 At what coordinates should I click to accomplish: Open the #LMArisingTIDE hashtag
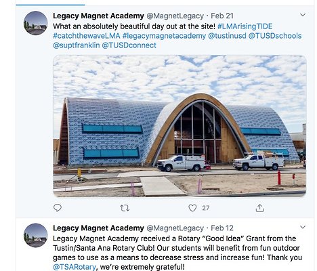(245, 26)
